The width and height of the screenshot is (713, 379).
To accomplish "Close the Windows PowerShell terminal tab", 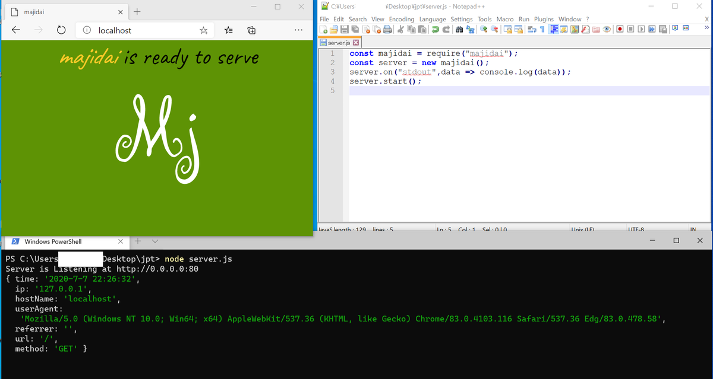I will 121,241.
